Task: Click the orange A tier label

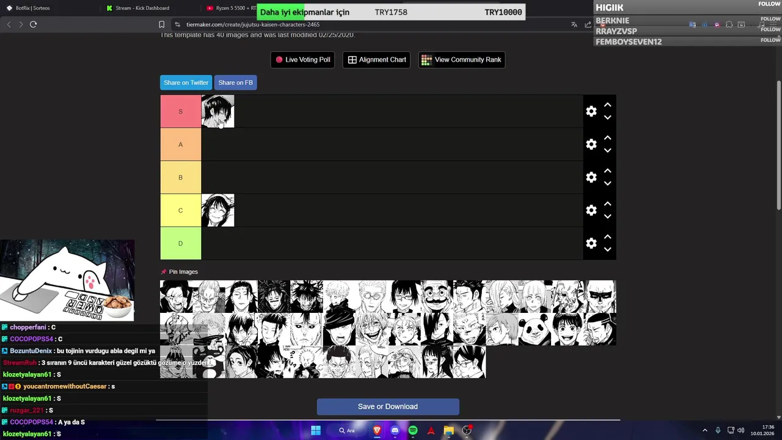Action: pyautogui.click(x=180, y=144)
